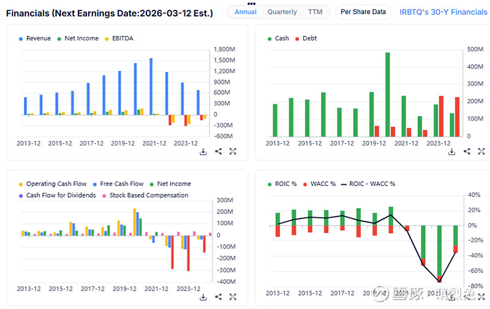Download the Revenue chart data
Viewport: 490px width, 309px height.
click(x=203, y=152)
